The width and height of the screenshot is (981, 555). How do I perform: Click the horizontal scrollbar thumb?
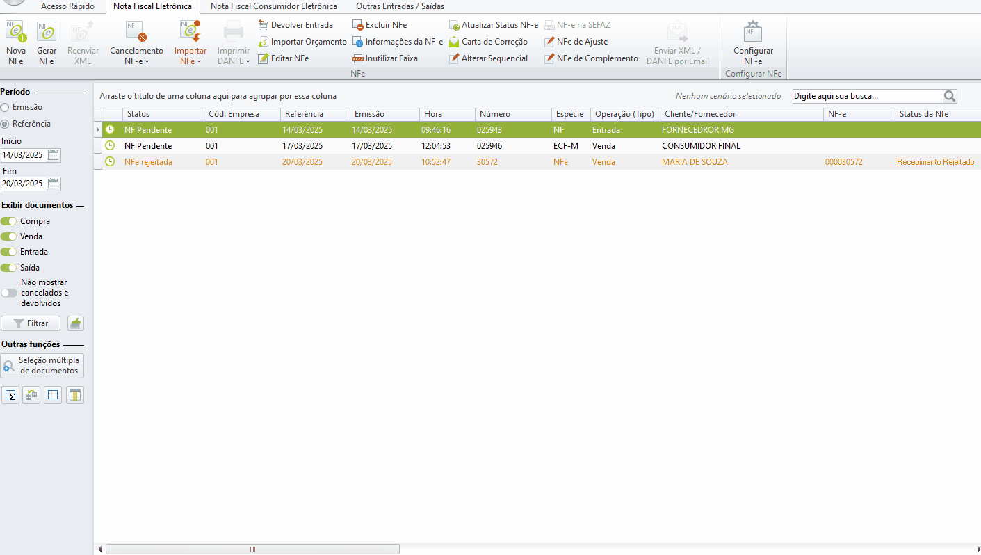252,549
